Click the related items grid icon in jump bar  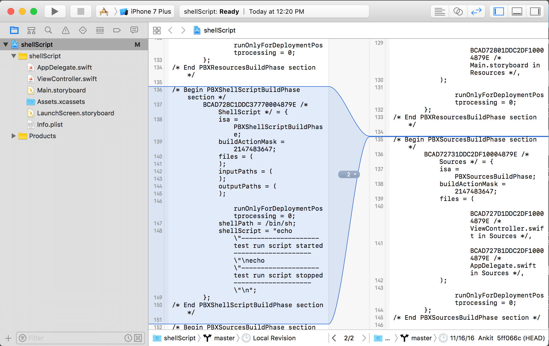click(x=157, y=30)
